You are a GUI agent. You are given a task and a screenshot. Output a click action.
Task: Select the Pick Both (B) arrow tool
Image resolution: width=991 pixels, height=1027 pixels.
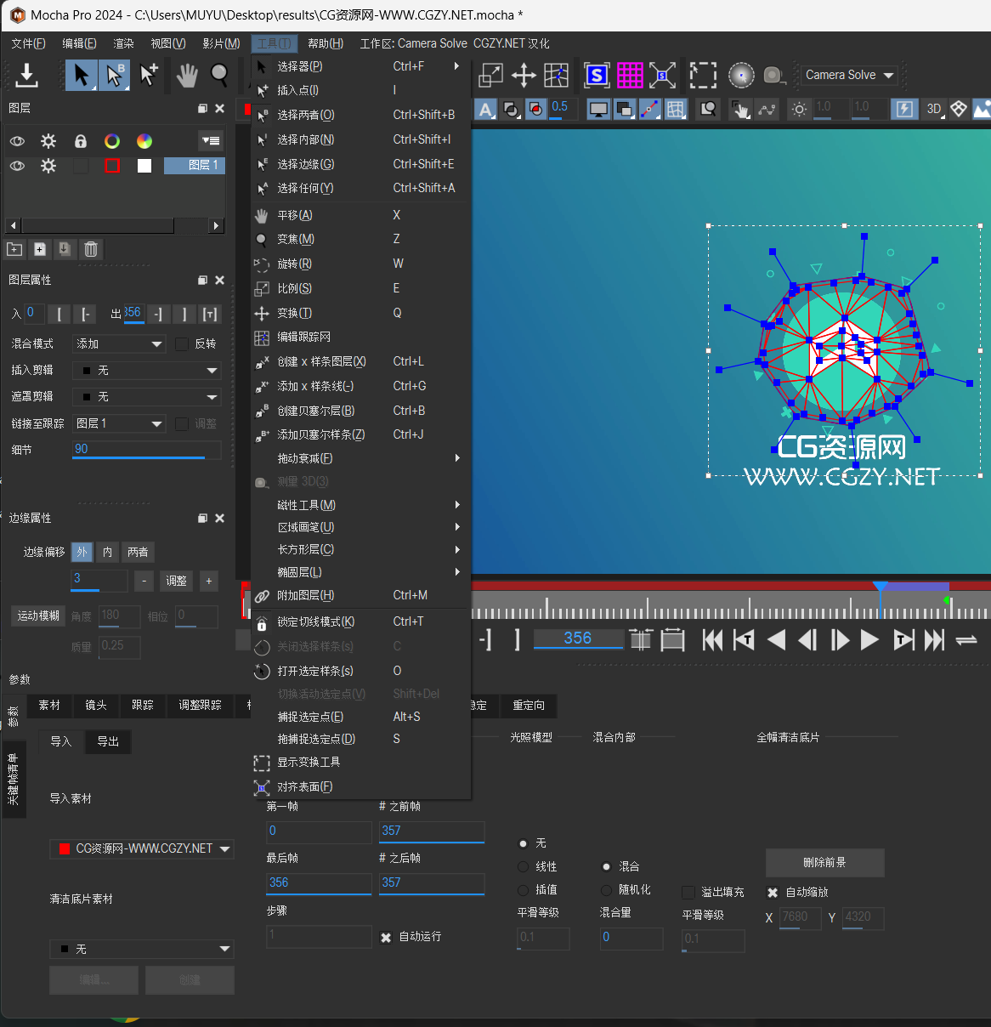click(115, 75)
